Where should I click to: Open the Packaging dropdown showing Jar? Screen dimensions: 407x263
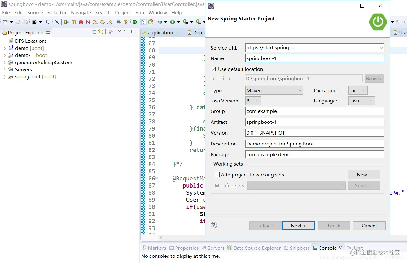358,90
